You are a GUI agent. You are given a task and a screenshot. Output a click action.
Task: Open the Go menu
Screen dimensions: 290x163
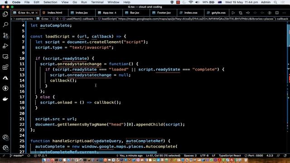tap(75, 2)
